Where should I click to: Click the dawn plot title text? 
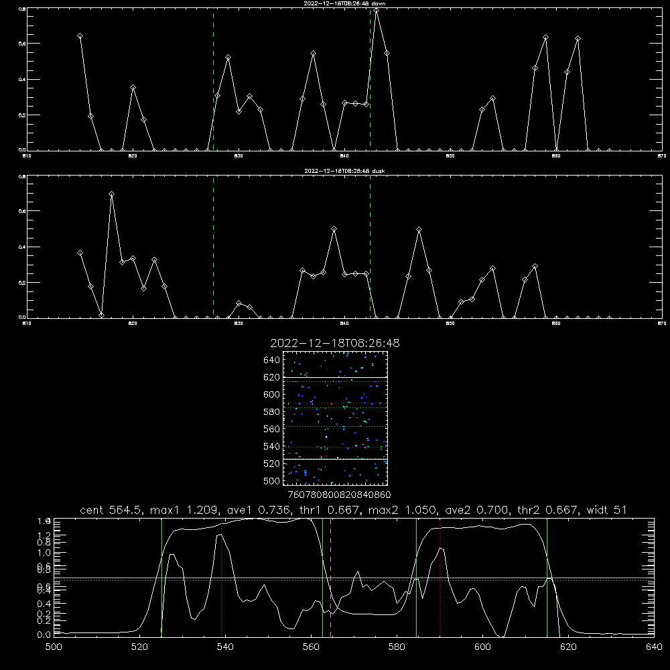tap(344, 3)
